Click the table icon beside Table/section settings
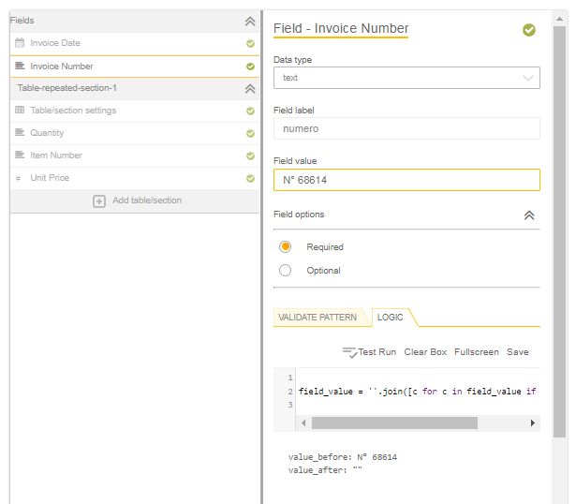 click(20, 110)
